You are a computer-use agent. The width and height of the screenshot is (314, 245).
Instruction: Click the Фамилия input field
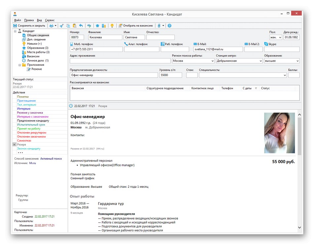pyautogui.click(x=105, y=37)
